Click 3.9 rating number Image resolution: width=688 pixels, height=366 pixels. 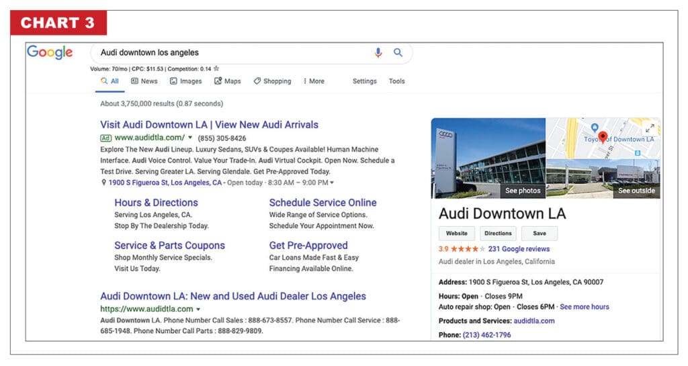[443, 249]
